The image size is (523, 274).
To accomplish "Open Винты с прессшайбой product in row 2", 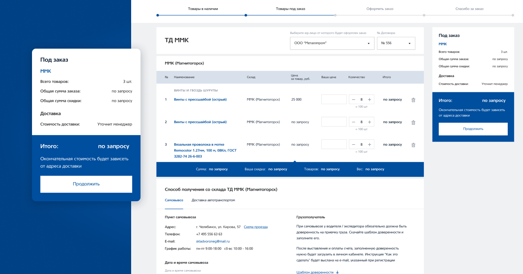I will 200,122.
